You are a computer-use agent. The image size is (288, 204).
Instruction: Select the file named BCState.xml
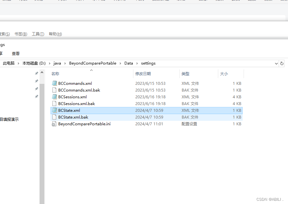(69, 111)
